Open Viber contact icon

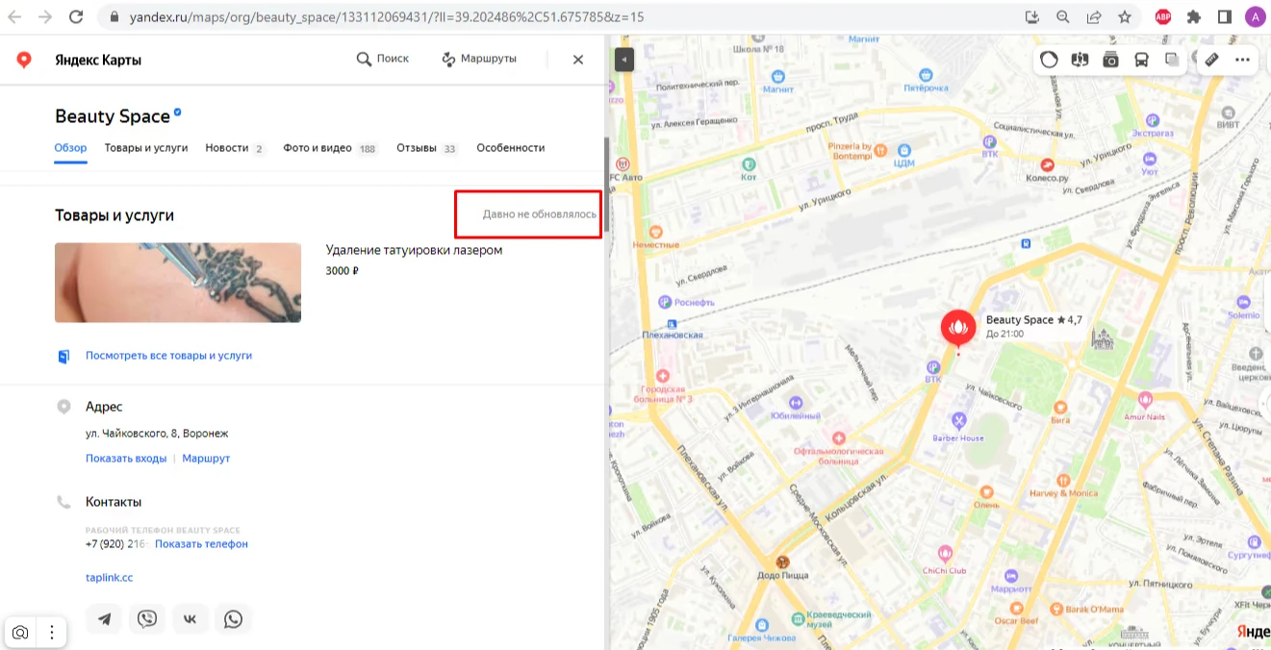[x=147, y=619]
